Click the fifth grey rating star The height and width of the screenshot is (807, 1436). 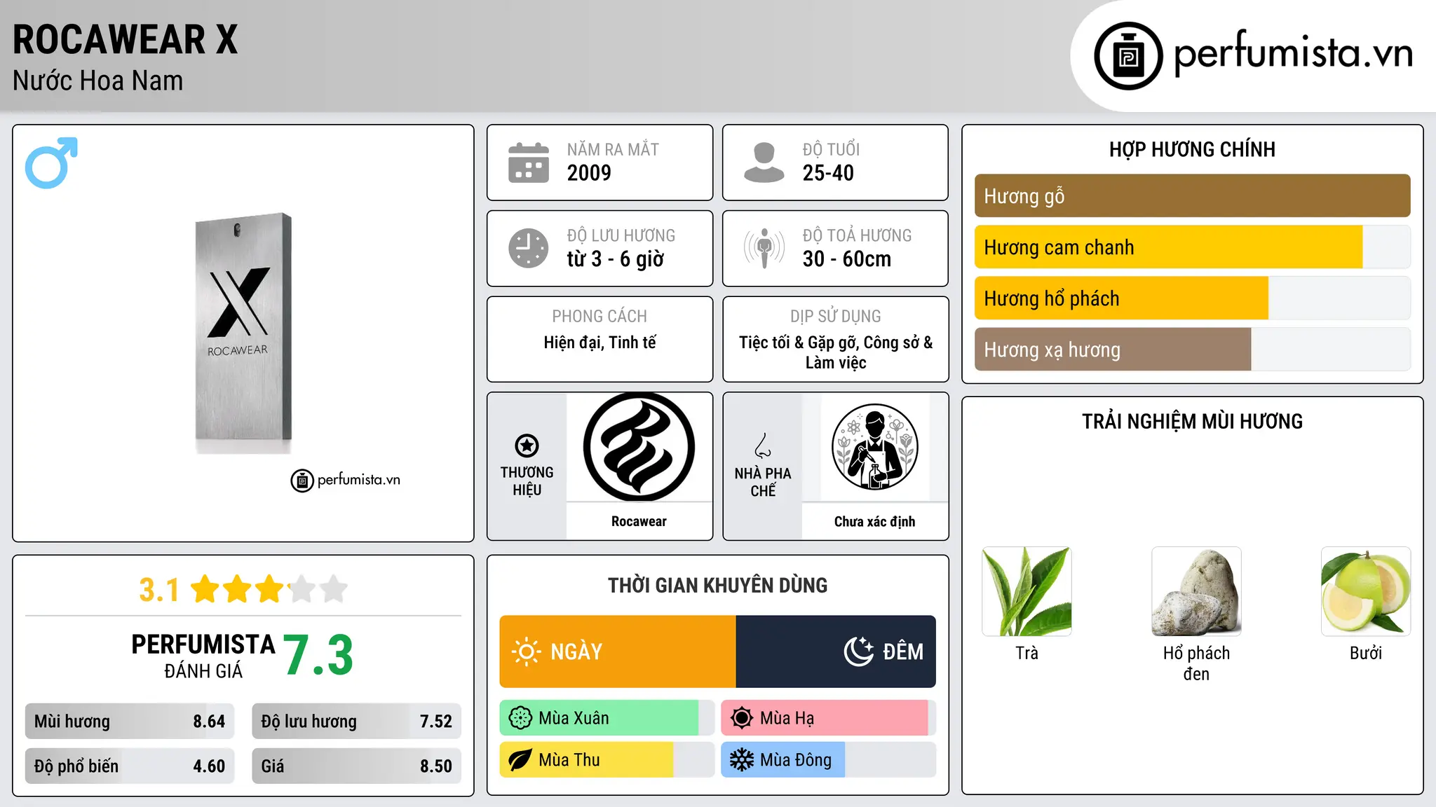[334, 589]
